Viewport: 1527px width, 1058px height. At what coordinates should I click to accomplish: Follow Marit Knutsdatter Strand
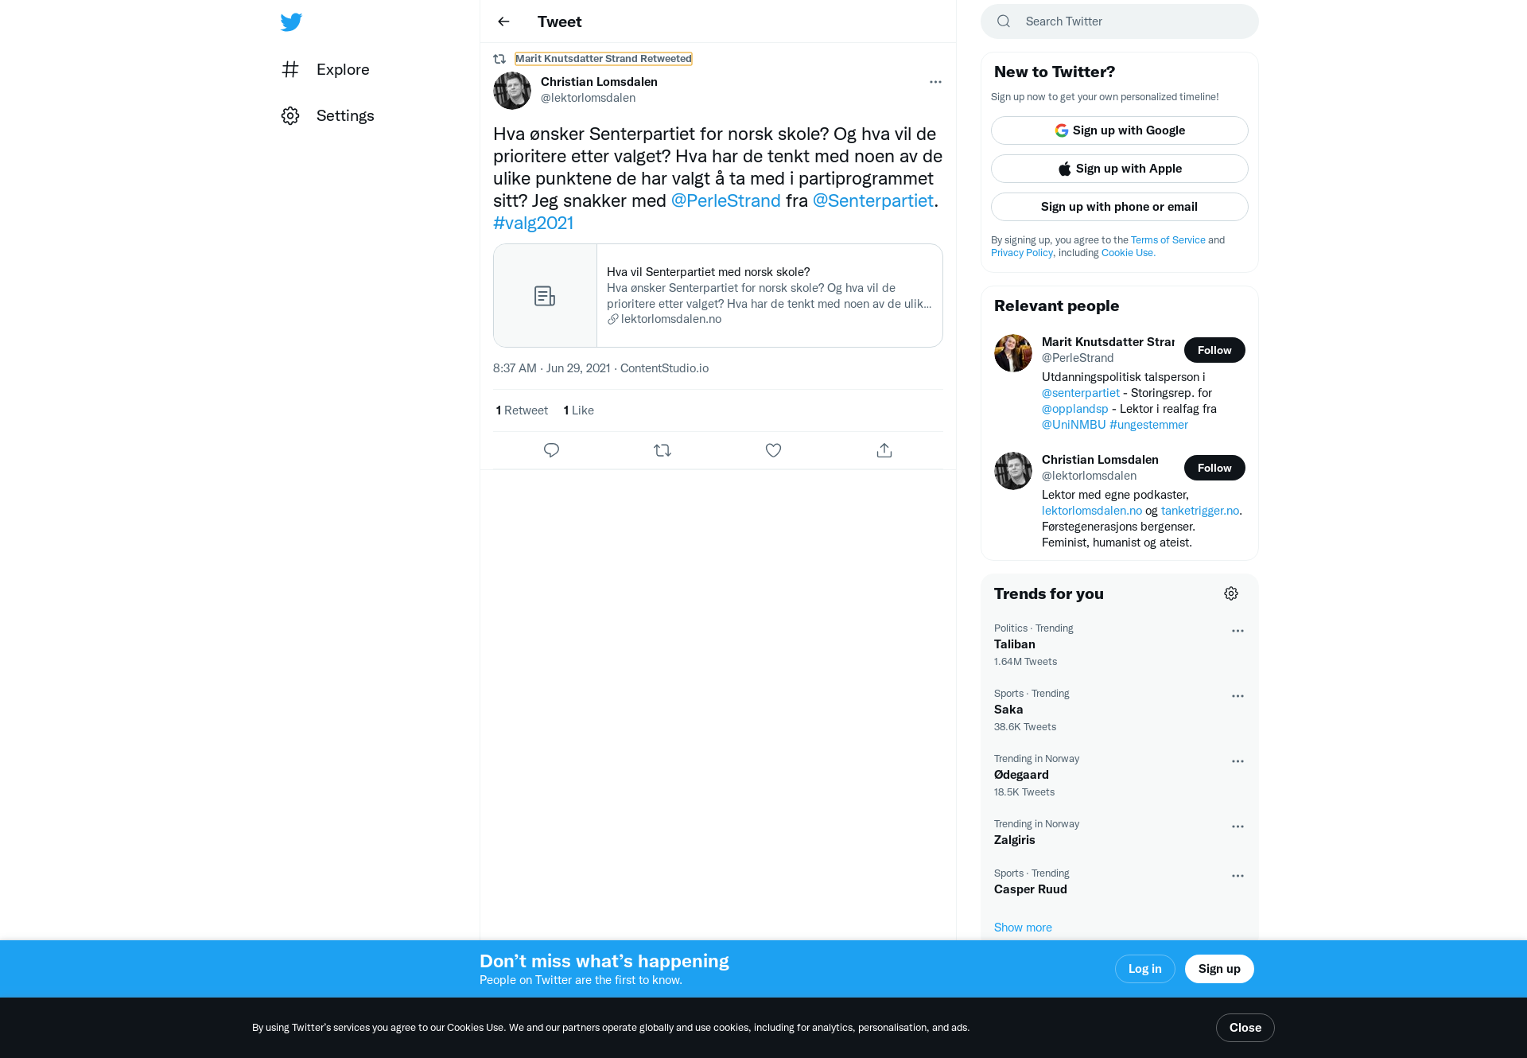tap(1214, 350)
